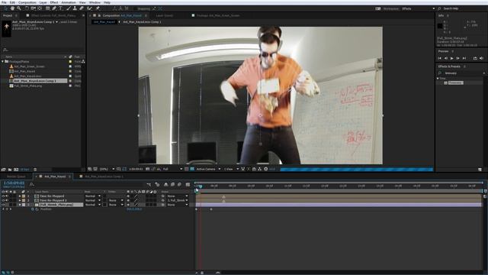Viewport: 488px width, 275px height.
Task: Open the Workspace Effects dropdown
Action: click(x=418, y=8)
